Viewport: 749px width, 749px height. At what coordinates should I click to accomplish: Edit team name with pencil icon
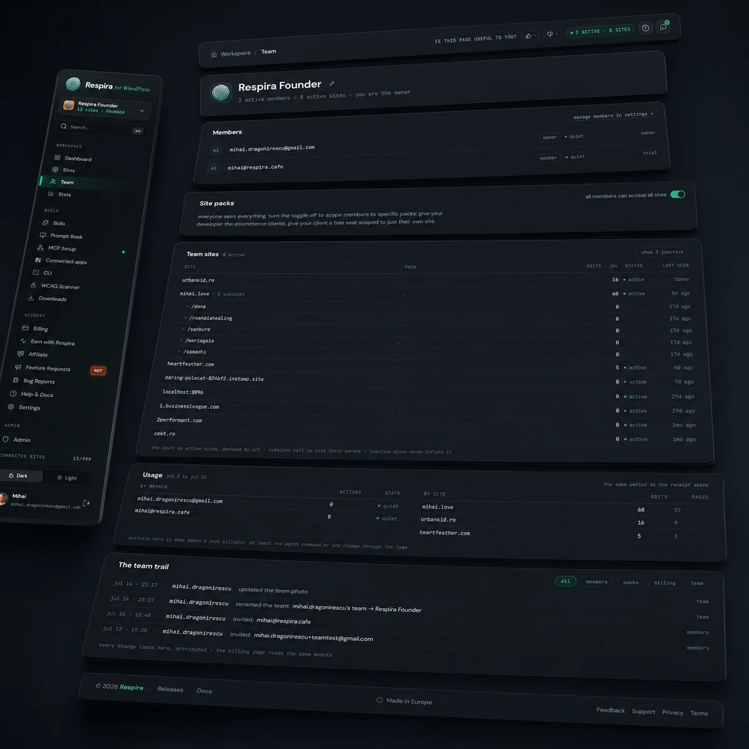[x=332, y=83]
